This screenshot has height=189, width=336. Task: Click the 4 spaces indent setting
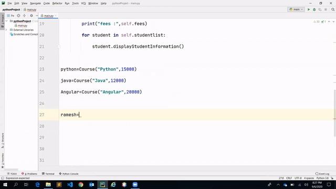coord(309,178)
